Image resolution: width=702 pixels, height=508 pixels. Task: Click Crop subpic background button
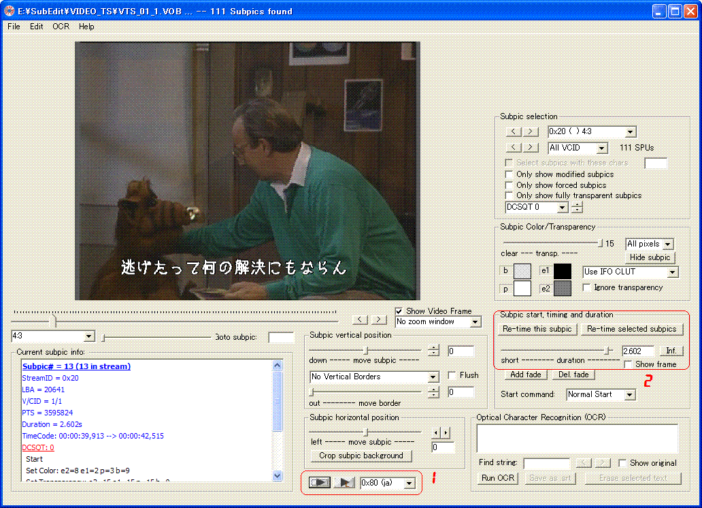coord(361,456)
